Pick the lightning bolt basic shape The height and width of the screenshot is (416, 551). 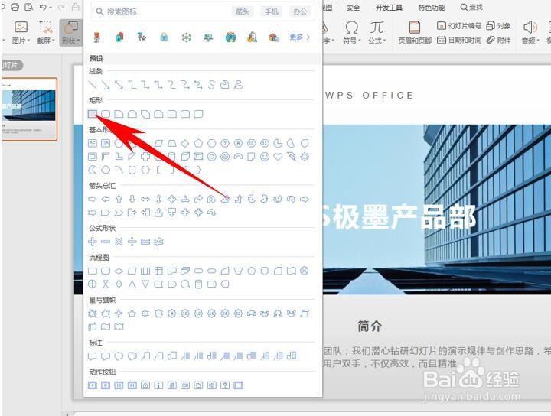[292, 157]
